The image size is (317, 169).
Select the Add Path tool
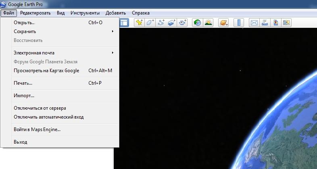[161, 23]
